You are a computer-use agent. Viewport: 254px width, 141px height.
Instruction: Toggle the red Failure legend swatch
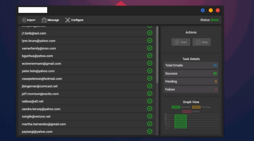click(x=187, y=111)
